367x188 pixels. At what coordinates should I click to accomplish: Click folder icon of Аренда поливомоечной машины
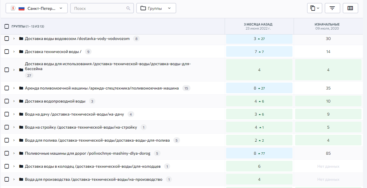[21, 88]
